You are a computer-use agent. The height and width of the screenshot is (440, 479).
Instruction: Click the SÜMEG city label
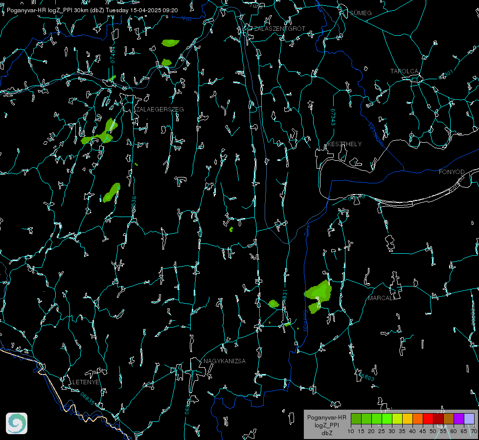point(361,13)
